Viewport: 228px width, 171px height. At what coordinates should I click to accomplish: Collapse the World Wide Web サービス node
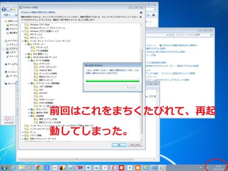[26, 57]
